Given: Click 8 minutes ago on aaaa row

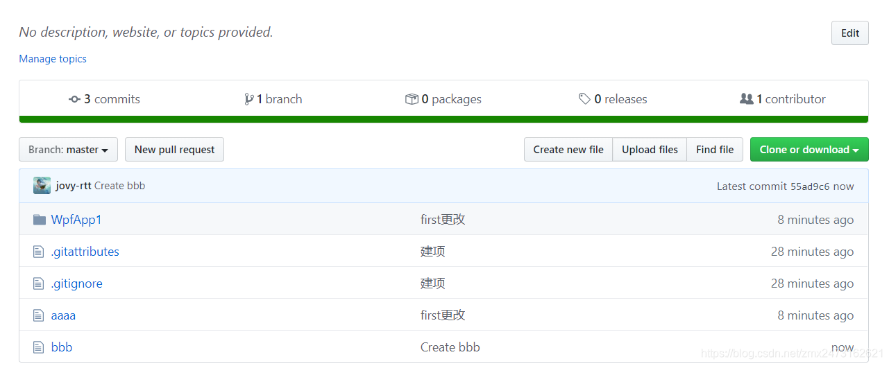Looking at the screenshot, I should 815,315.
